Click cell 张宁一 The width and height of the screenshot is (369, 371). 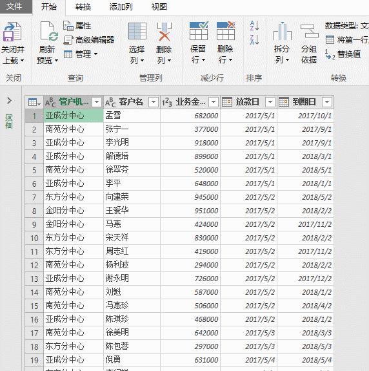tap(132, 129)
